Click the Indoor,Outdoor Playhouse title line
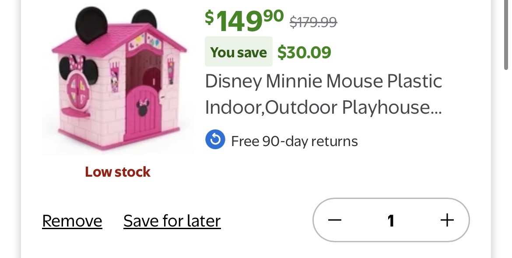Screen dimensions: 512x258 pyautogui.click(x=317, y=108)
